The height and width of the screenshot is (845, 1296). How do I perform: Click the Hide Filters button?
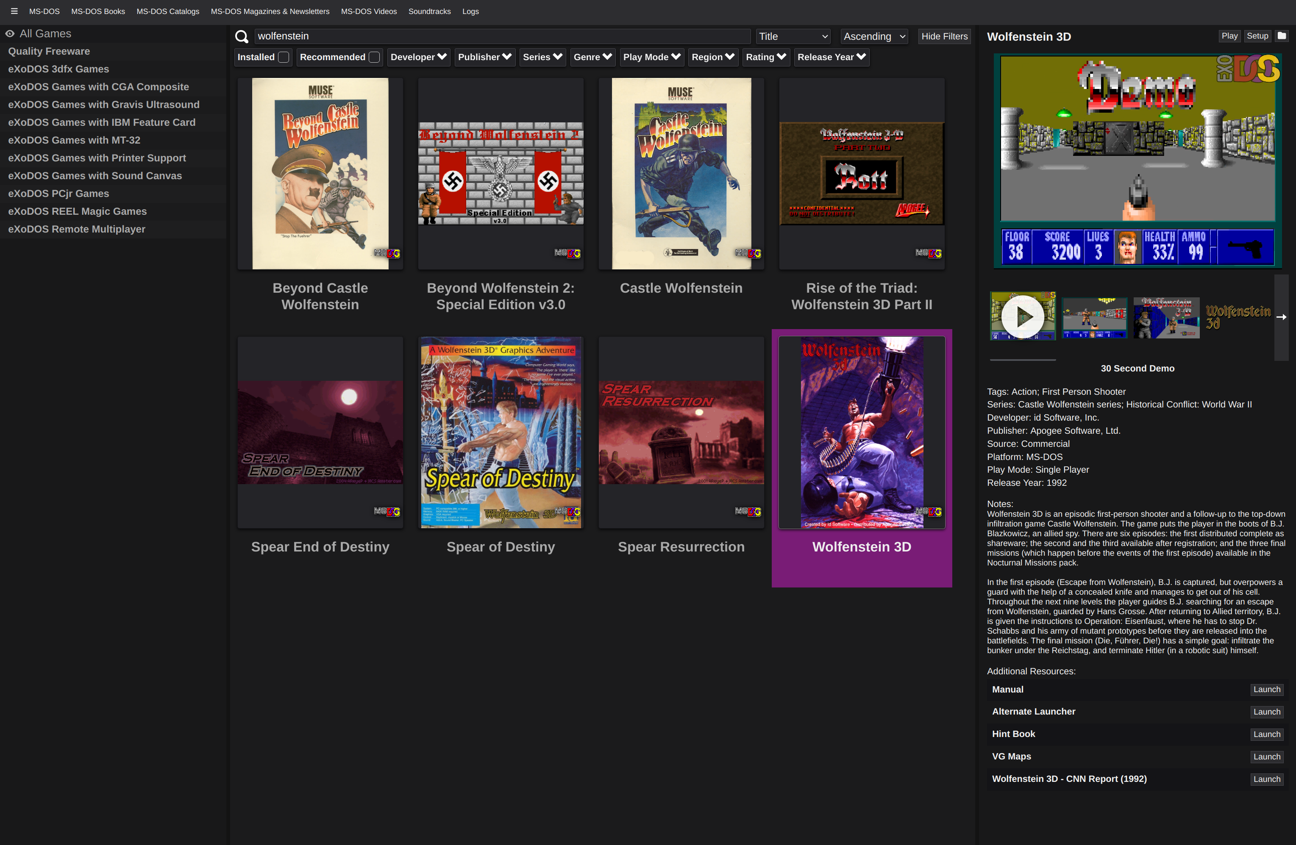click(x=944, y=36)
